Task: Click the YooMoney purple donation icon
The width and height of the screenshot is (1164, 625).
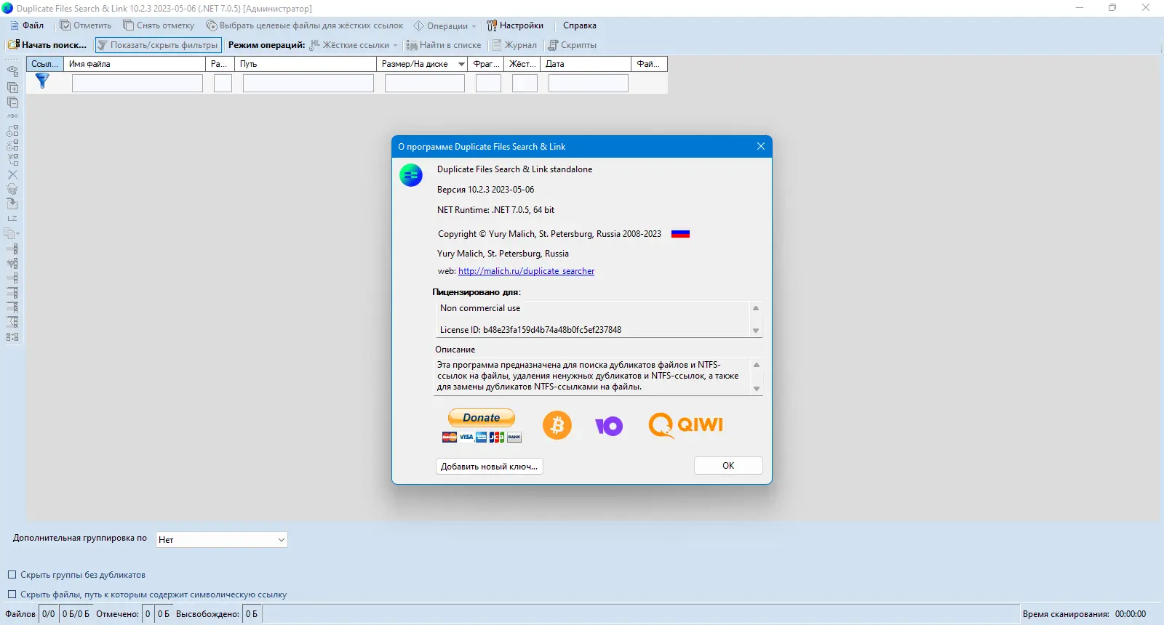Action: point(609,426)
